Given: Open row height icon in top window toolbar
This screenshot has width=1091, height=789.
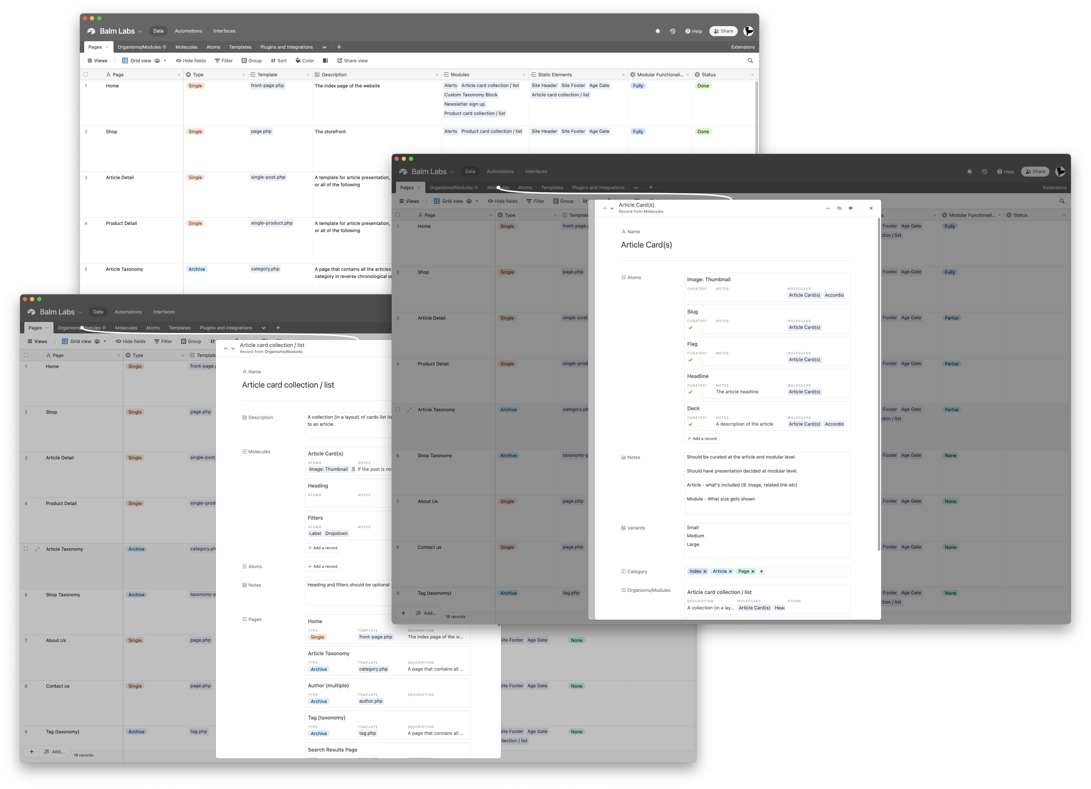Looking at the screenshot, I should pos(325,61).
